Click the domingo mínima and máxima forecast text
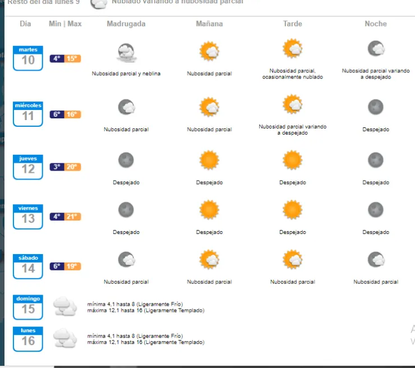The image size is (415, 368). [x=146, y=307]
